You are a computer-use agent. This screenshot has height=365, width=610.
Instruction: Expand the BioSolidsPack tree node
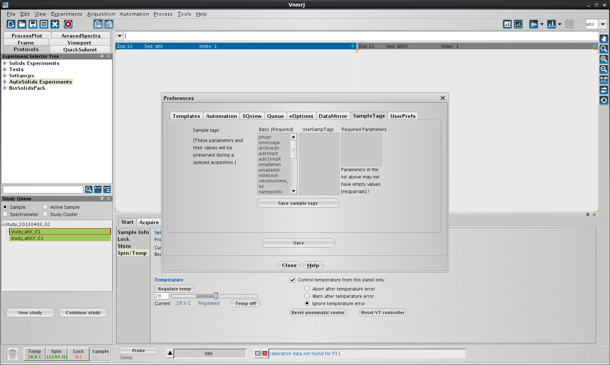[5, 88]
